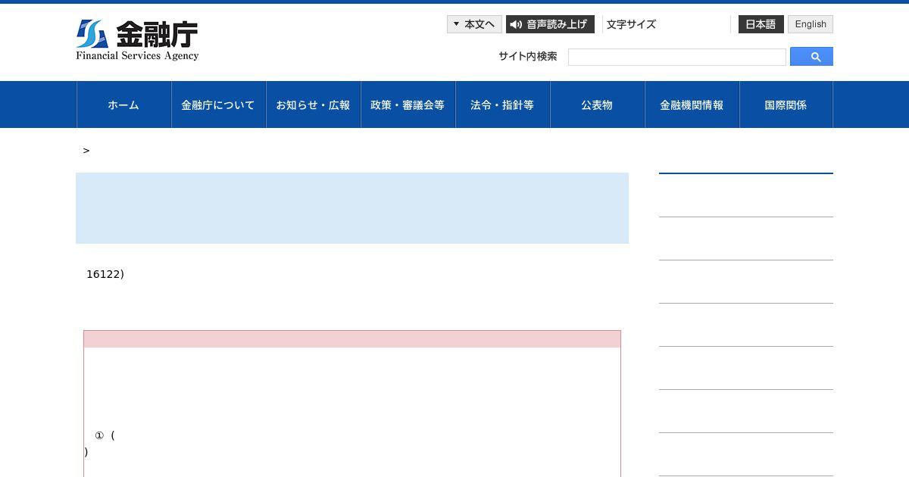Jump to main content via 本文へ
Screen dimensions: 909x477
coord(474,24)
